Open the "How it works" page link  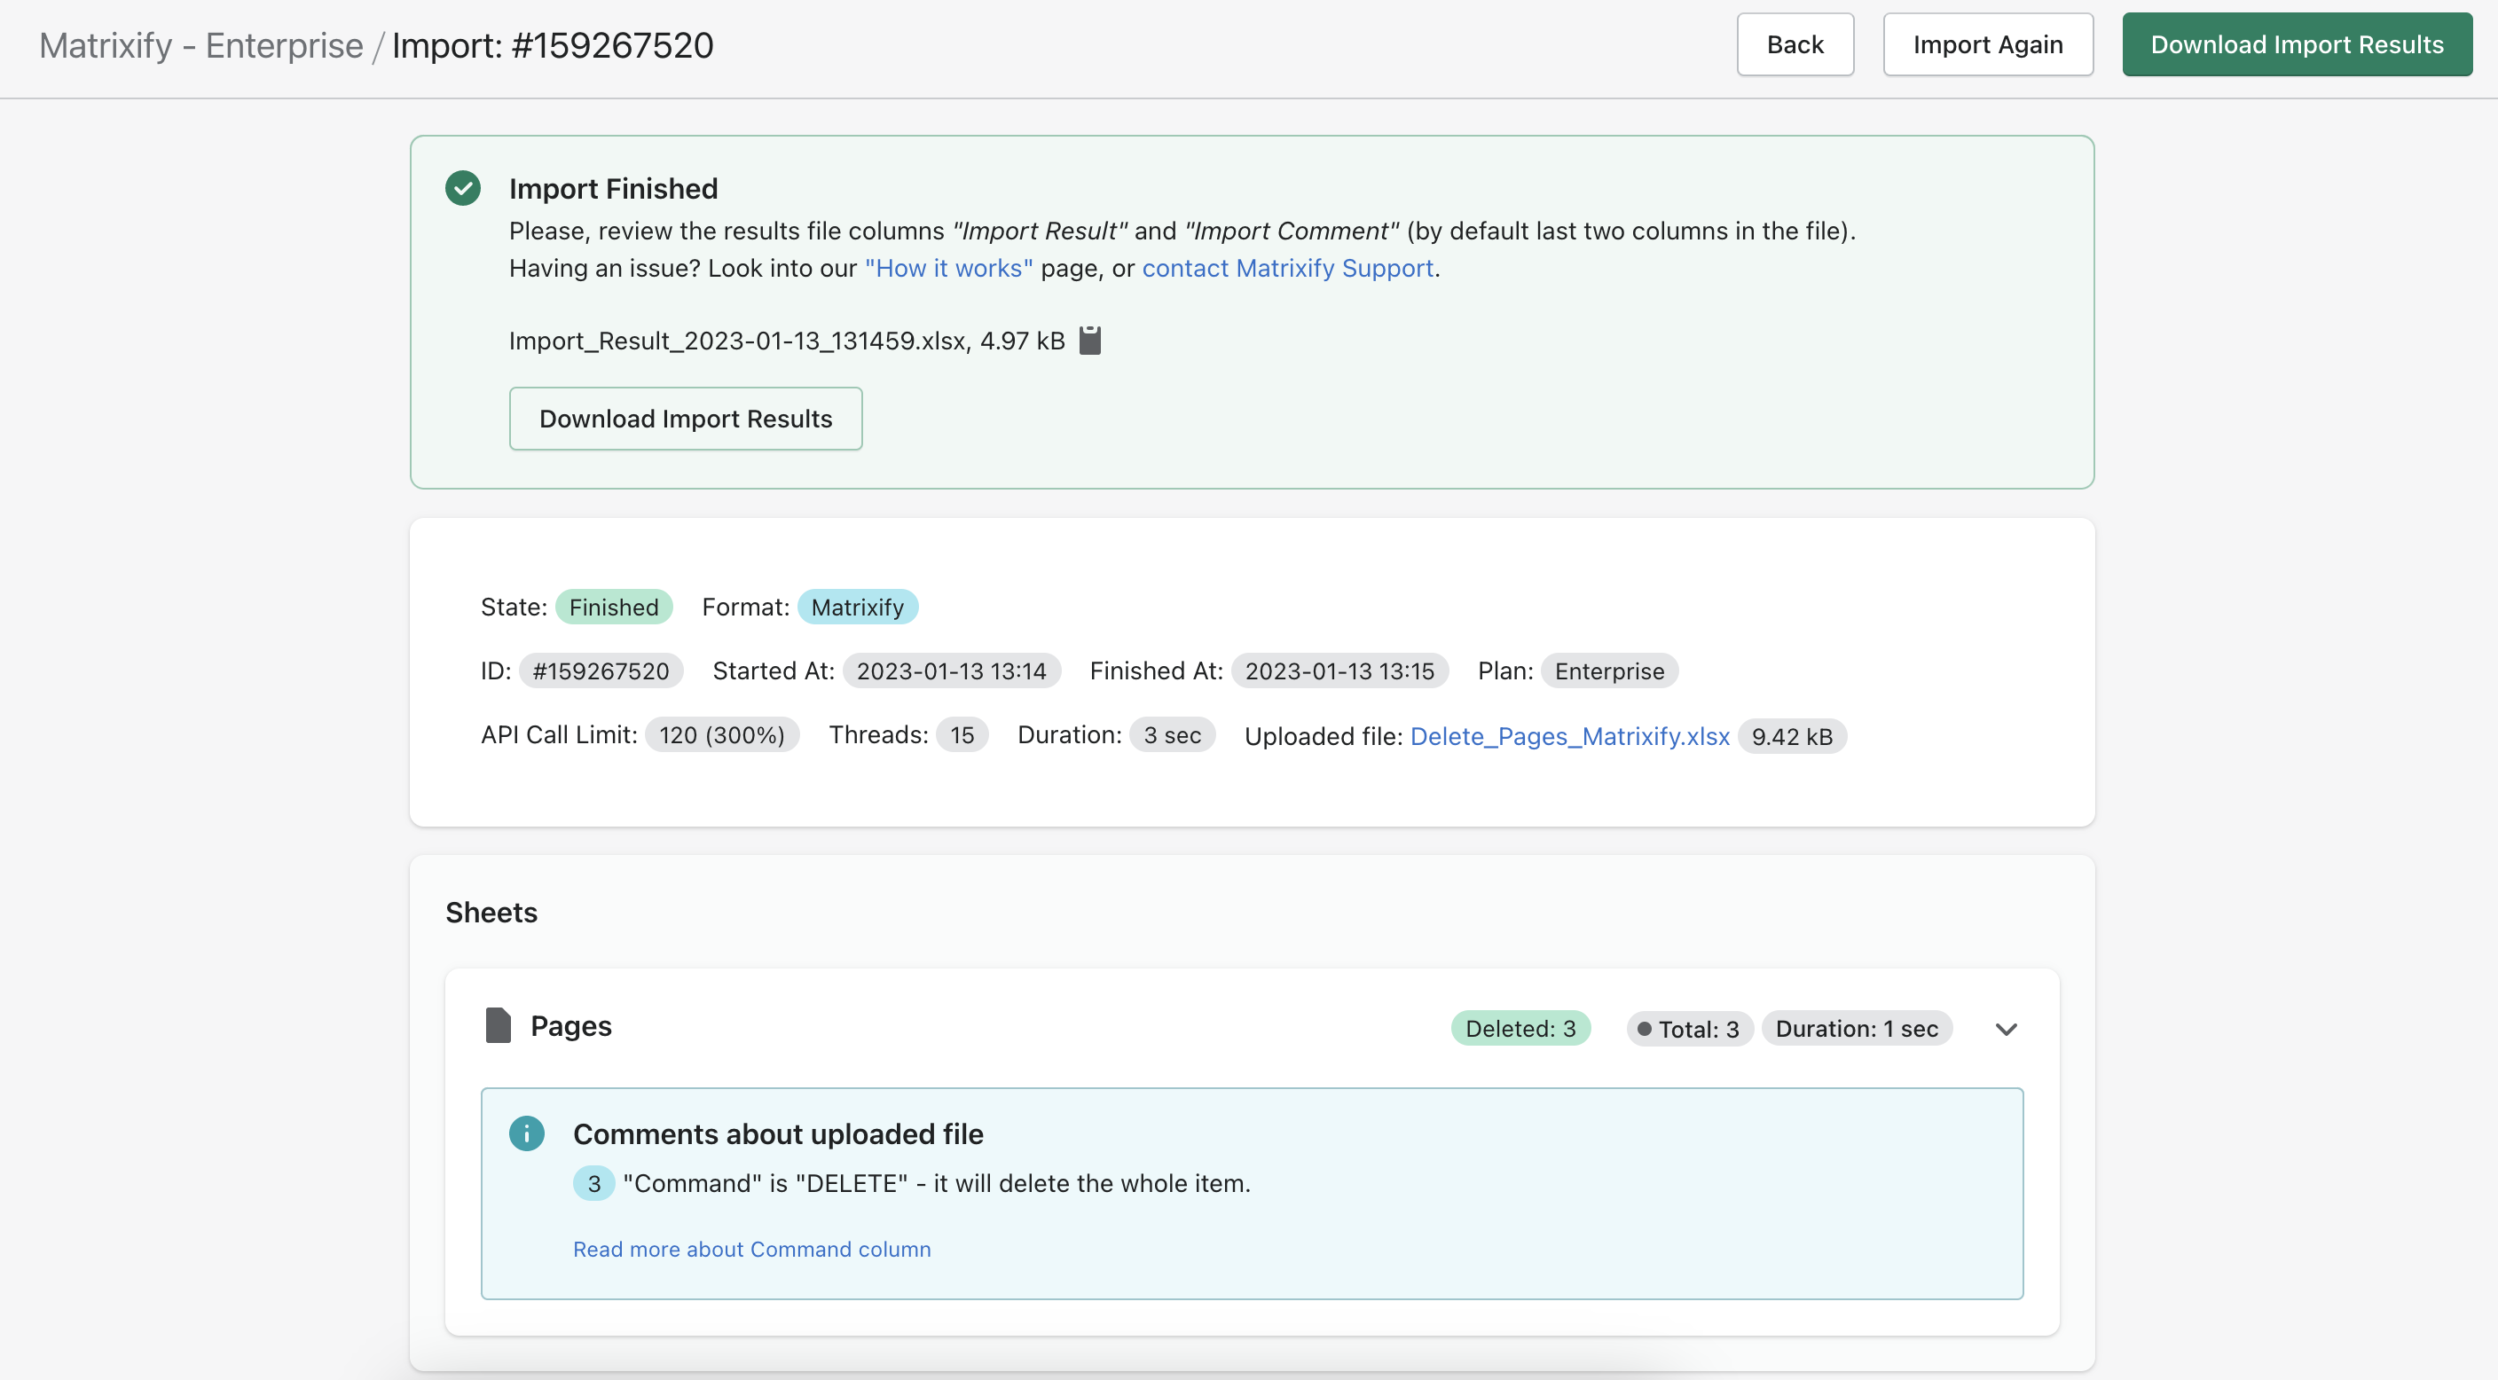(x=948, y=269)
